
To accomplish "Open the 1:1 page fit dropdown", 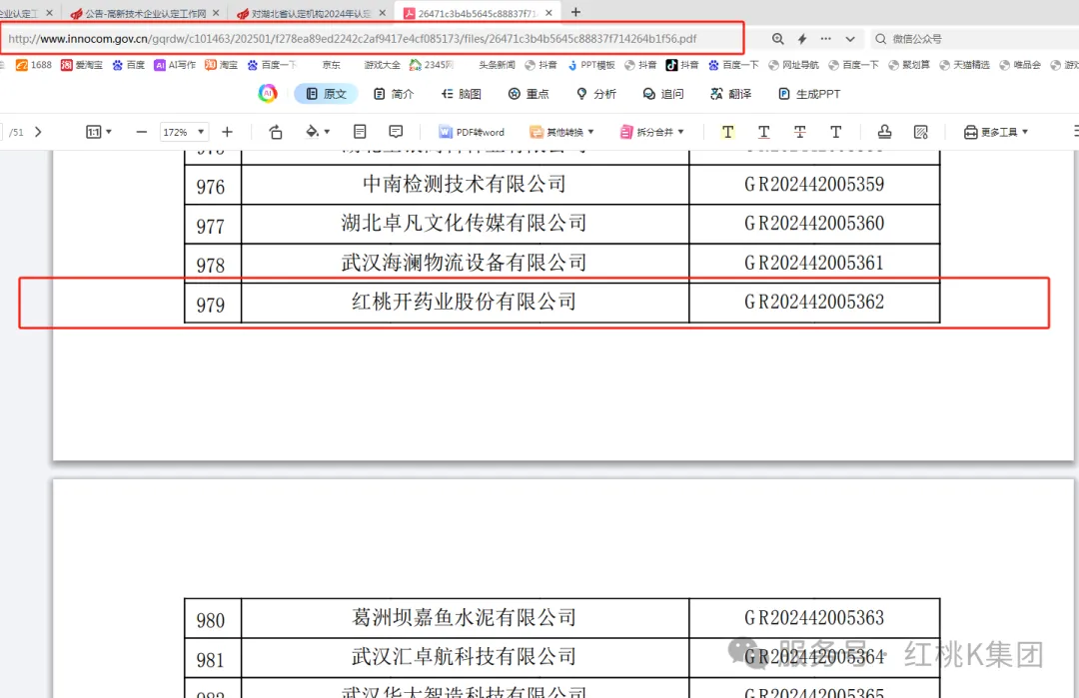I will [x=98, y=132].
